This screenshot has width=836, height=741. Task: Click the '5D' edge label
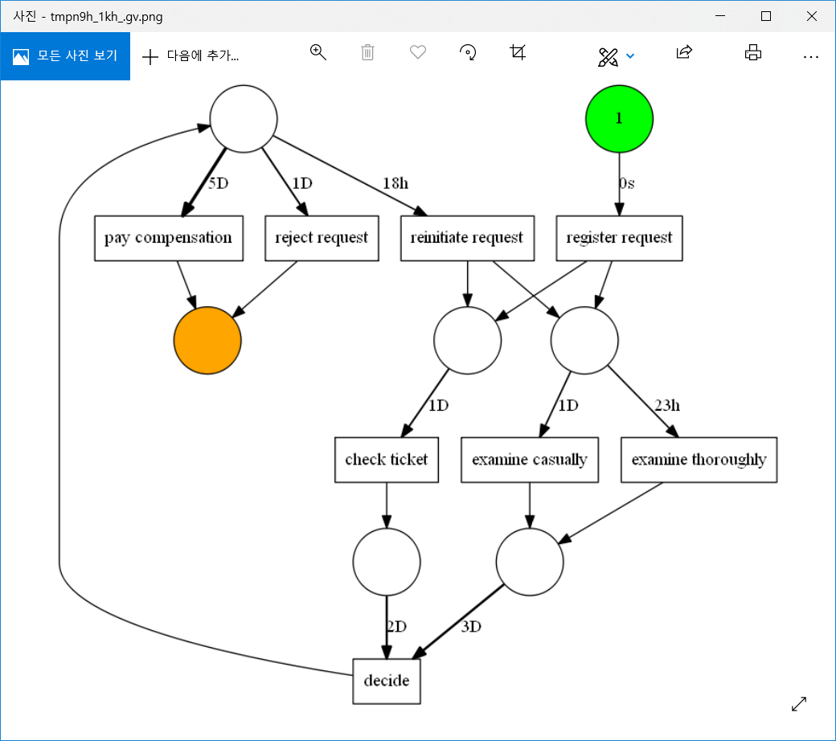tap(218, 183)
